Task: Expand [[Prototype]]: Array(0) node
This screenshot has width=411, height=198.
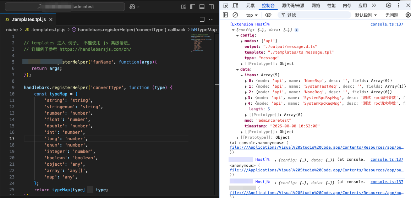Action: coord(246,115)
